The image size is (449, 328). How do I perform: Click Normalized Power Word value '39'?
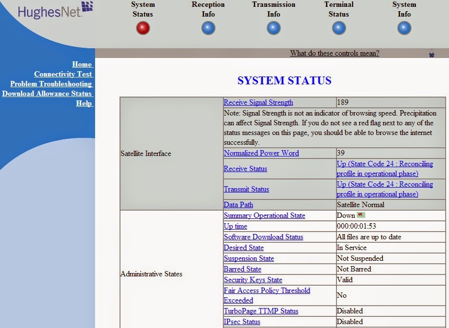pyautogui.click(x=341, y=153)
